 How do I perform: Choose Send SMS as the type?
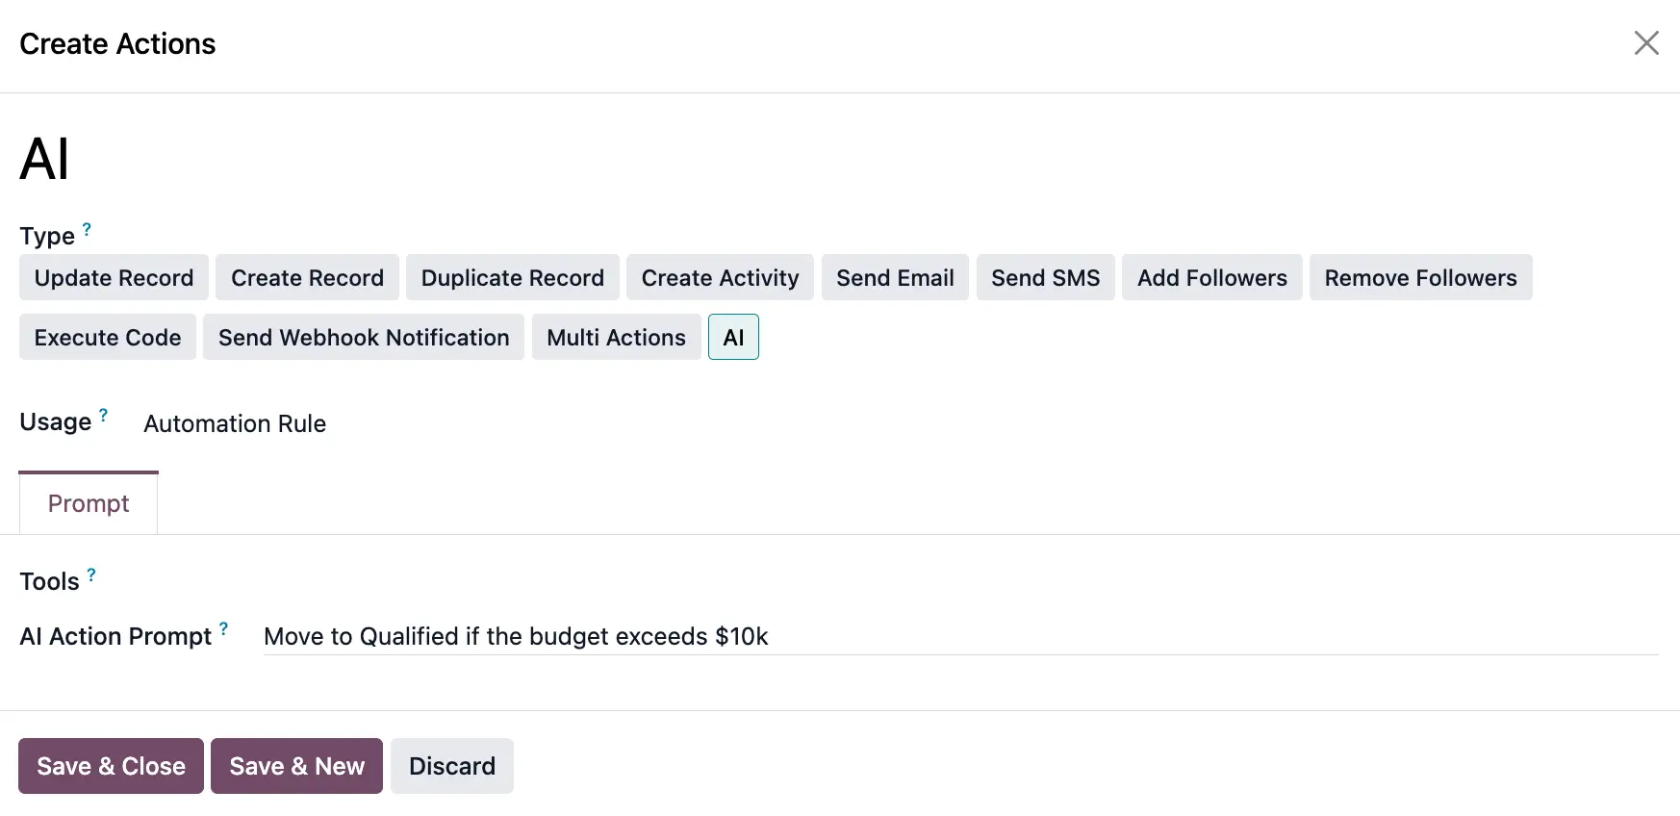tap(1045, 278)
